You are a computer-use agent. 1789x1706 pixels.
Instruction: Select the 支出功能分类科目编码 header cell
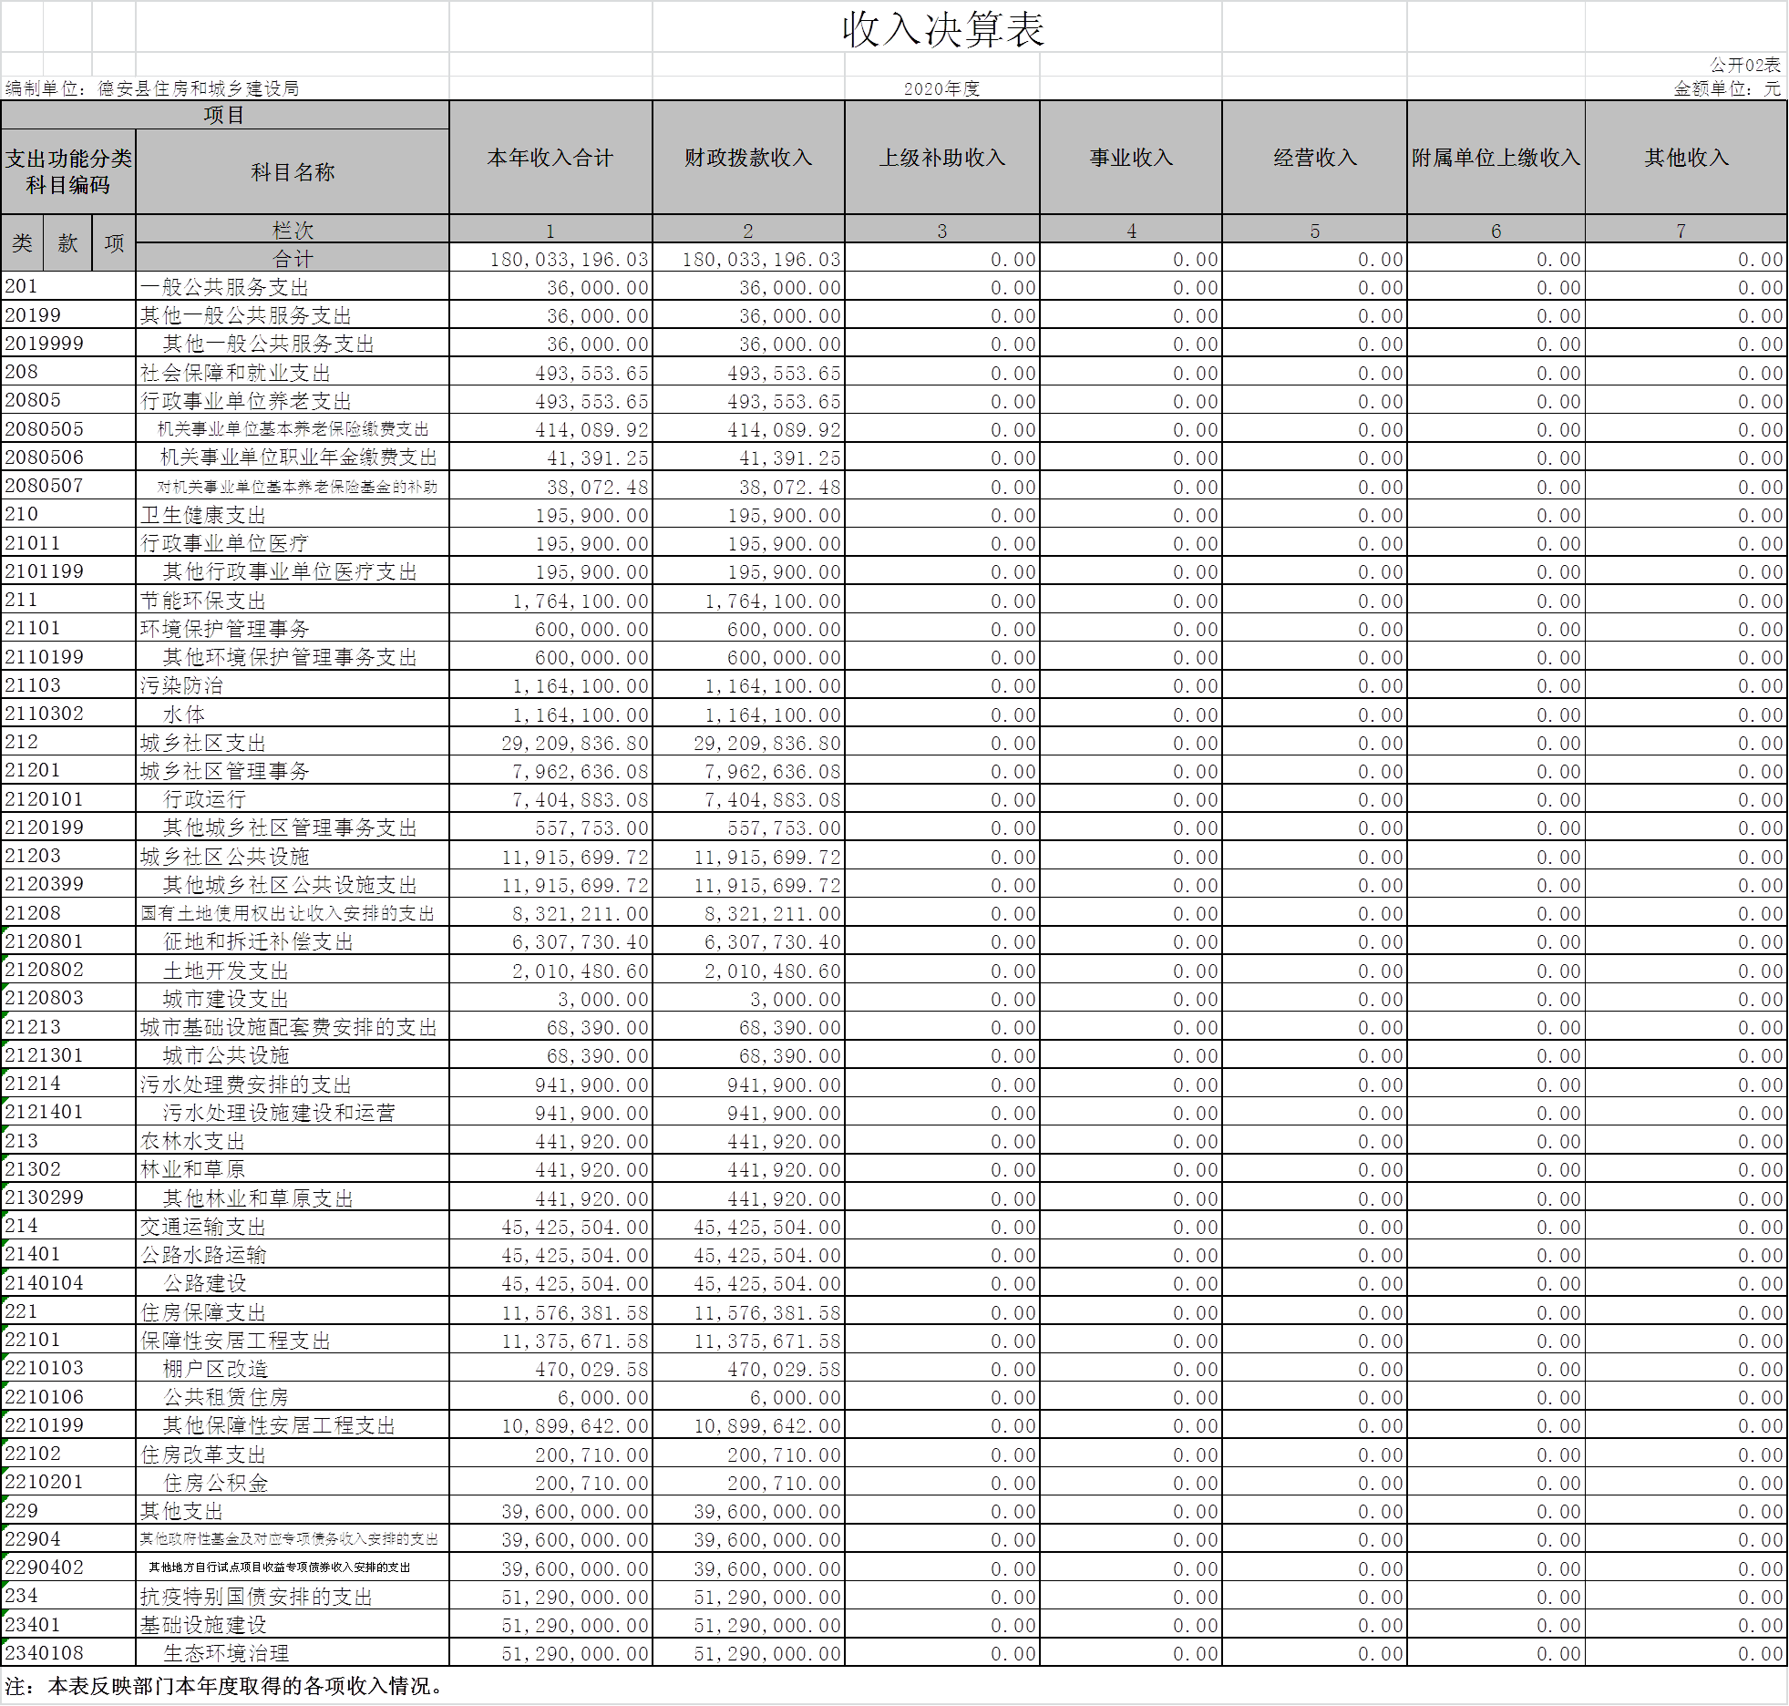[x=68, y=172]
